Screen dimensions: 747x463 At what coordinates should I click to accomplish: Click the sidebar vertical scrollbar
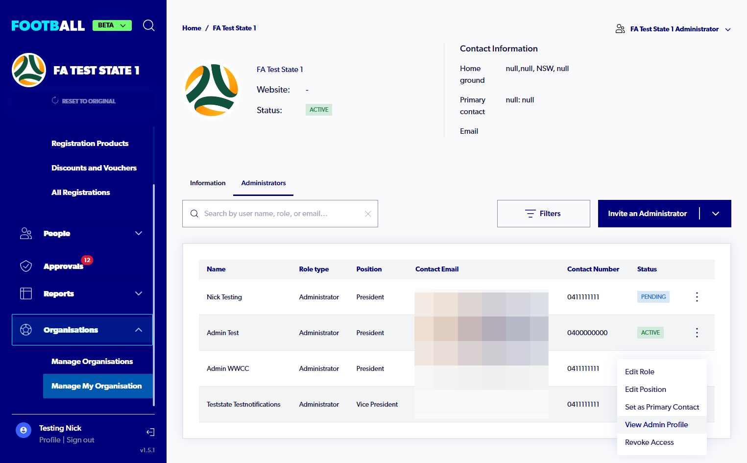[x=154, y=295]
